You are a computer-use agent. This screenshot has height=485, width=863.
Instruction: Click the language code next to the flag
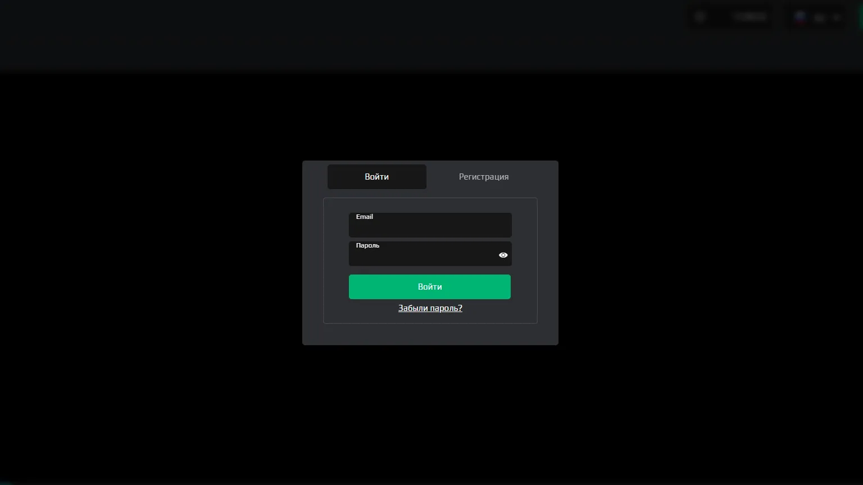[819, 17]
